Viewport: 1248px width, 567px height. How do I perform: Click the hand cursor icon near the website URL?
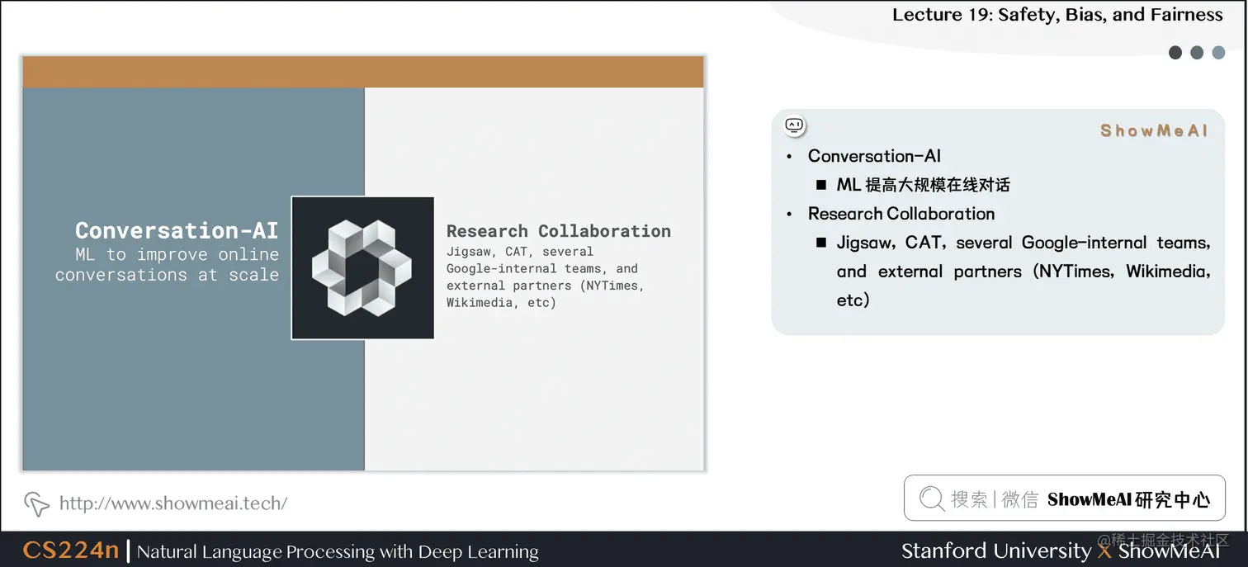pos(36,503)
